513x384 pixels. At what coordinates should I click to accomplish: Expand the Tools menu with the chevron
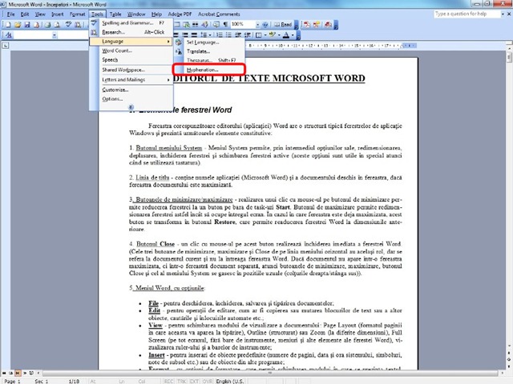tap(131, 106)
